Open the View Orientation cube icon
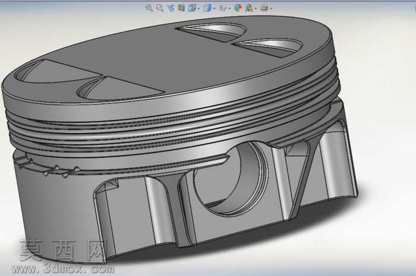Screen dimensions: 416x276 [x=192, y=8]
